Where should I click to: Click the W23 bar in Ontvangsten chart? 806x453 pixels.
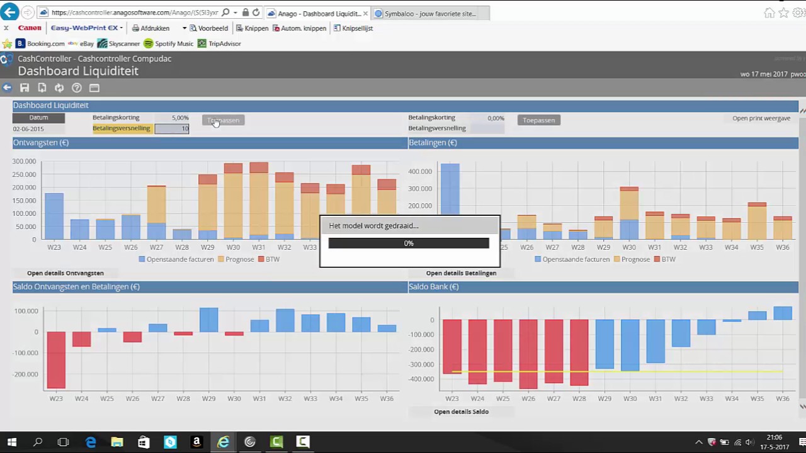[54, 216]
